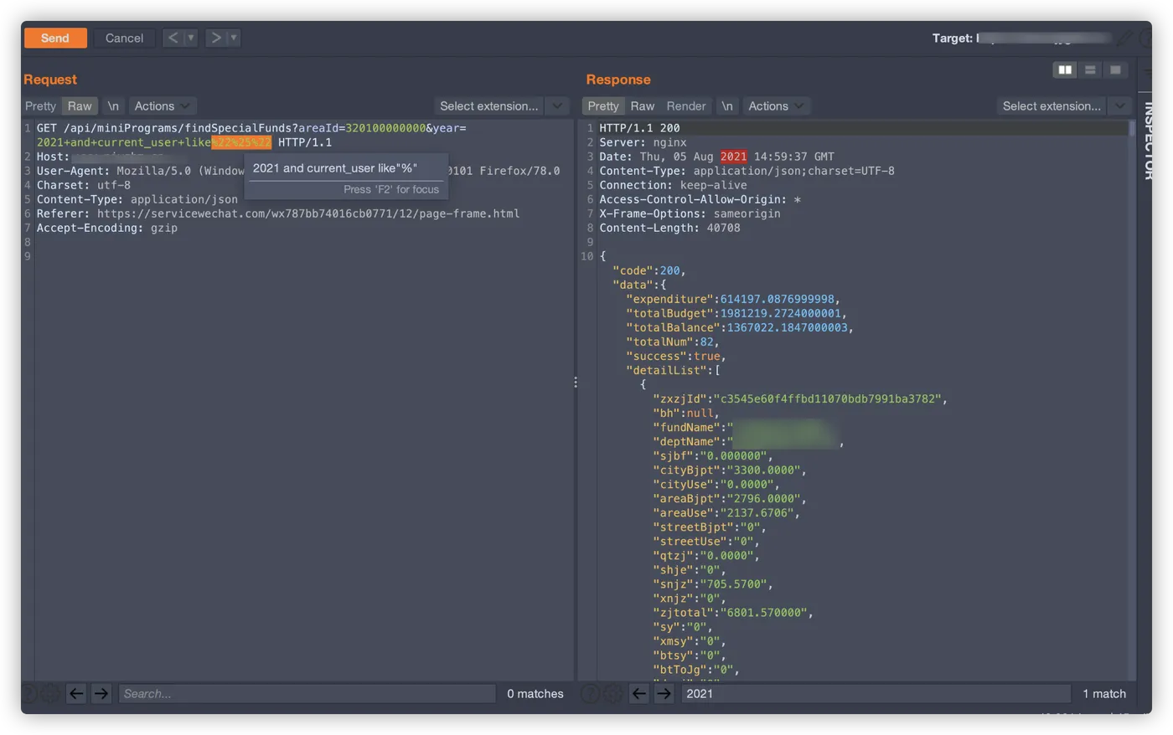Click the 'Accept-Encoding: gzip' header line
Image resolution: width=1173 pixels, height=735 pixels.
[x=107, y=228]
